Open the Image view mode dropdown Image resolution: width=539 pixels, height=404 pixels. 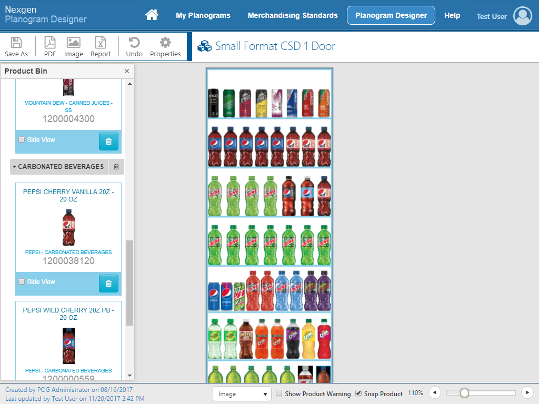[x=242, y=394]
